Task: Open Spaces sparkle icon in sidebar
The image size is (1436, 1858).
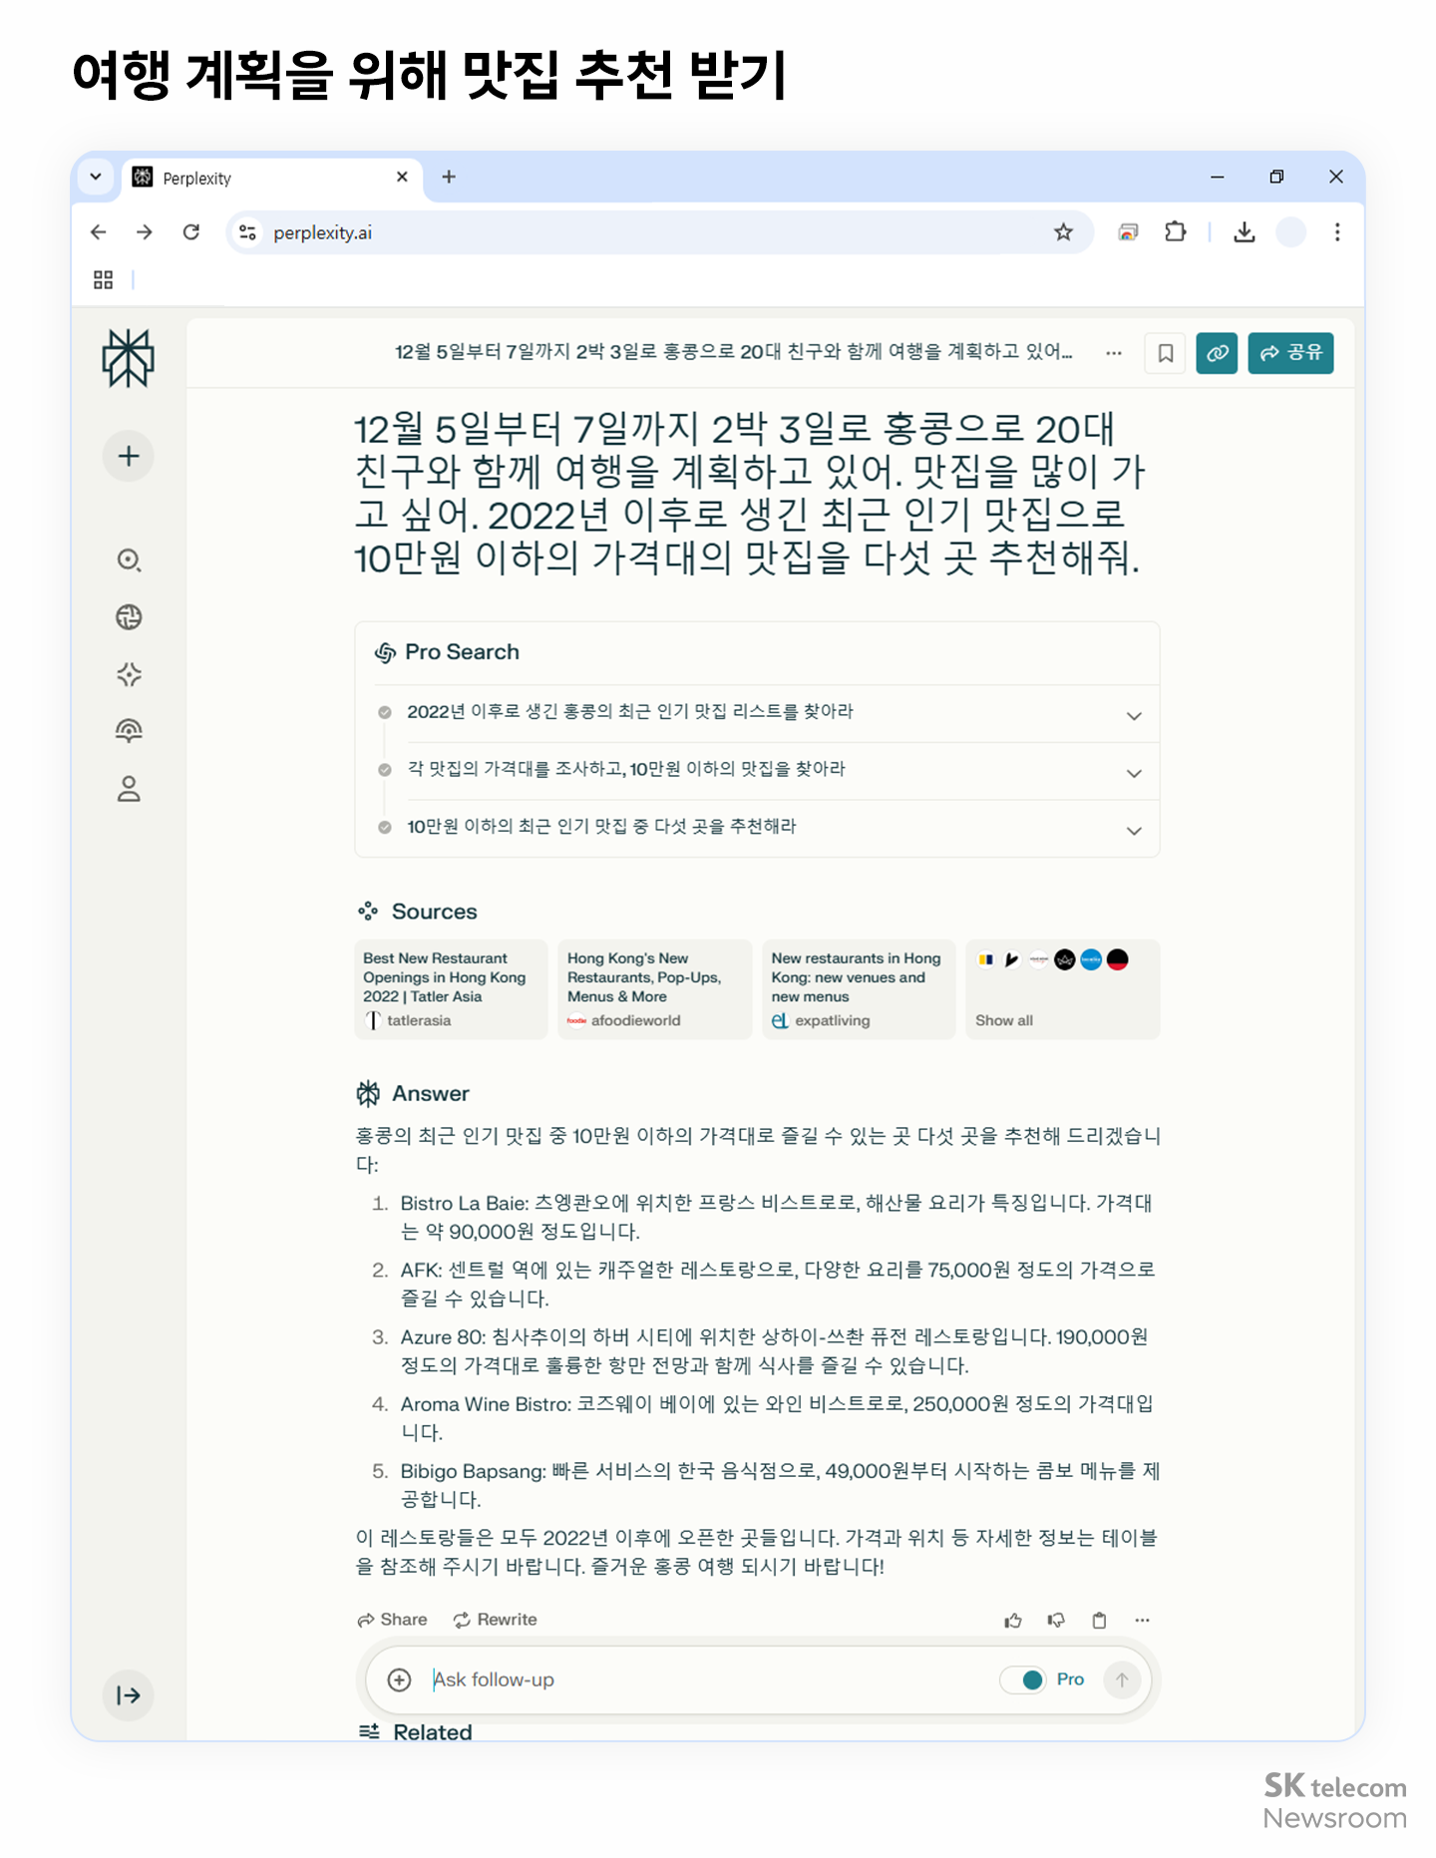Action: [129, 675]
